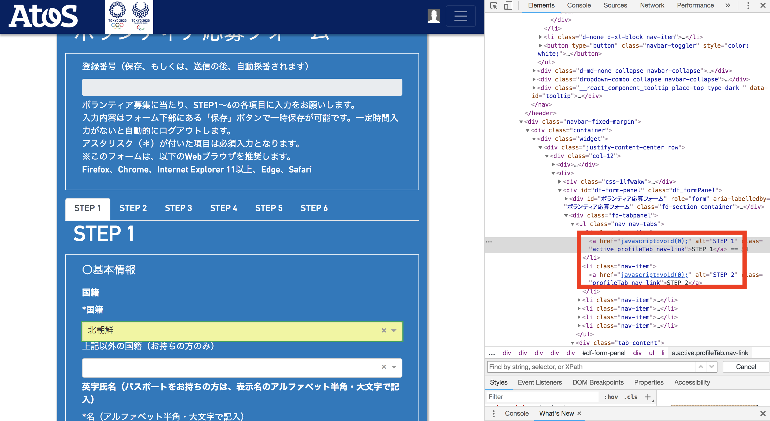Click the user account icon in the header
Image resolution: width=770 pixels, height=421 pixels.
(434, 16)
